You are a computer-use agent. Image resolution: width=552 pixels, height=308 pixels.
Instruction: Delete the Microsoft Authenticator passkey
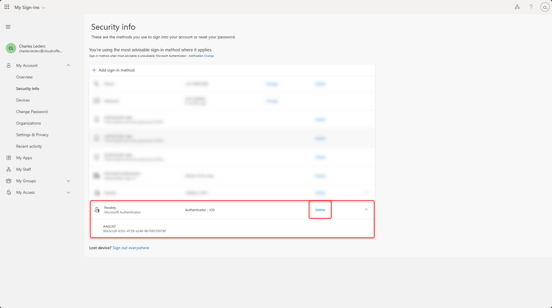tap(320, 210)
